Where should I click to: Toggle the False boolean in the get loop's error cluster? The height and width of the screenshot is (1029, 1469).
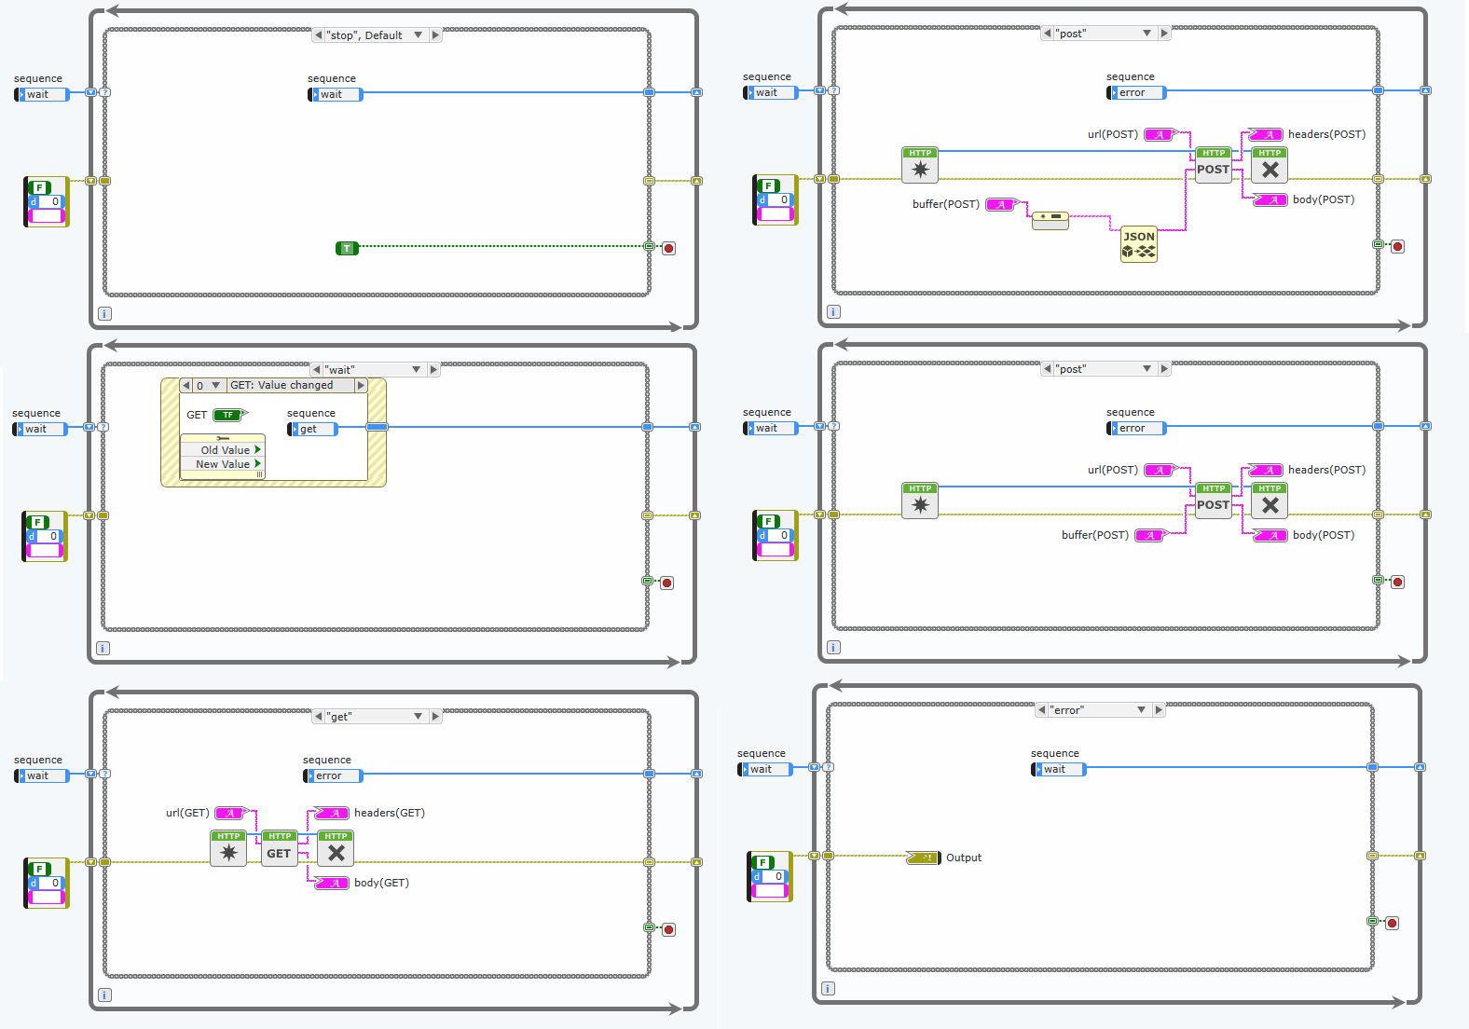click(x=39, y=869)
